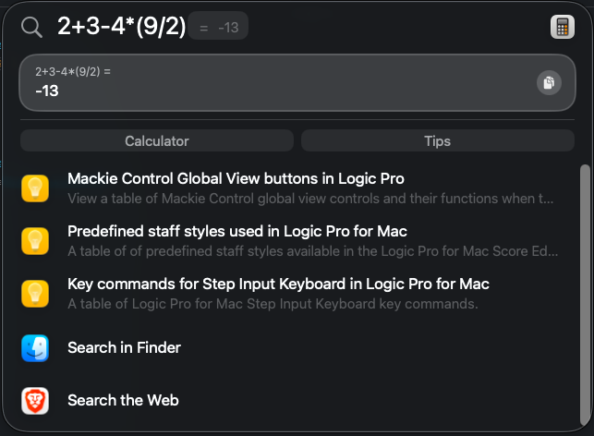Click the Calculator app icon beside search bar
This screenshot has height=436, width=594.
563,27
